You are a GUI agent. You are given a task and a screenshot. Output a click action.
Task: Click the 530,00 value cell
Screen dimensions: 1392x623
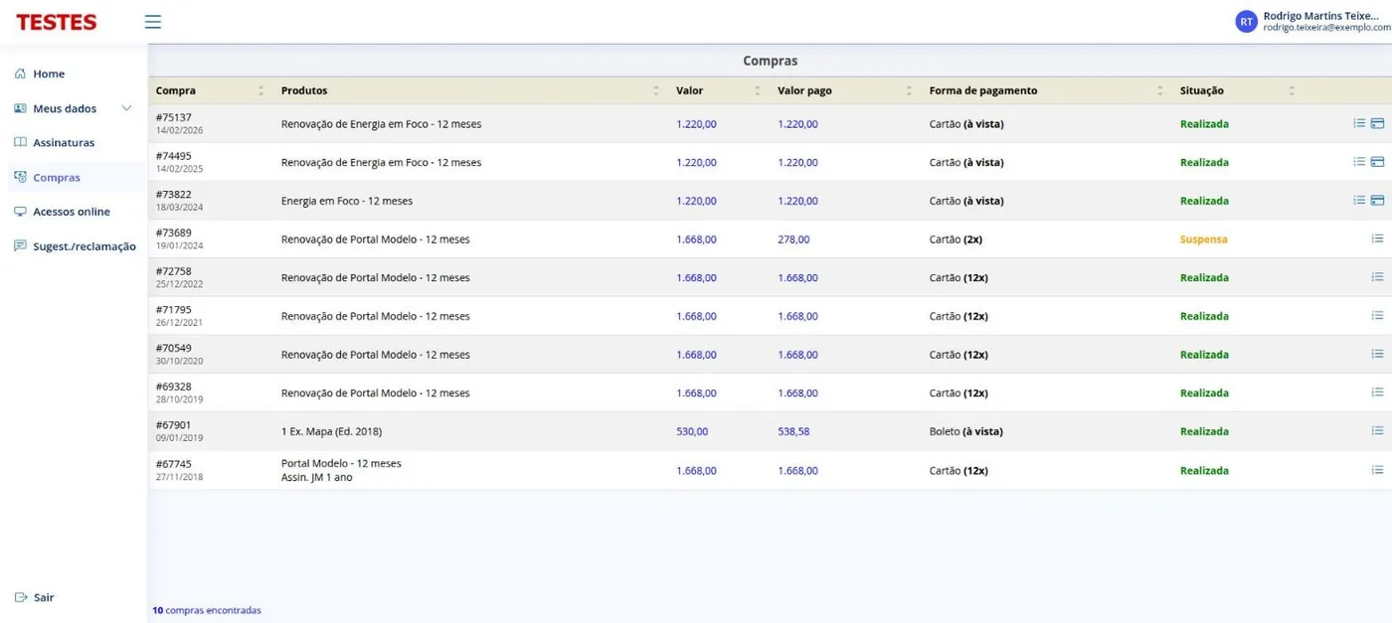coord(692,431)
